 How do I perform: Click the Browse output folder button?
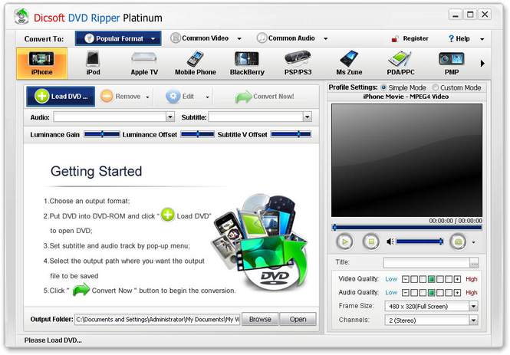(260, 320)
